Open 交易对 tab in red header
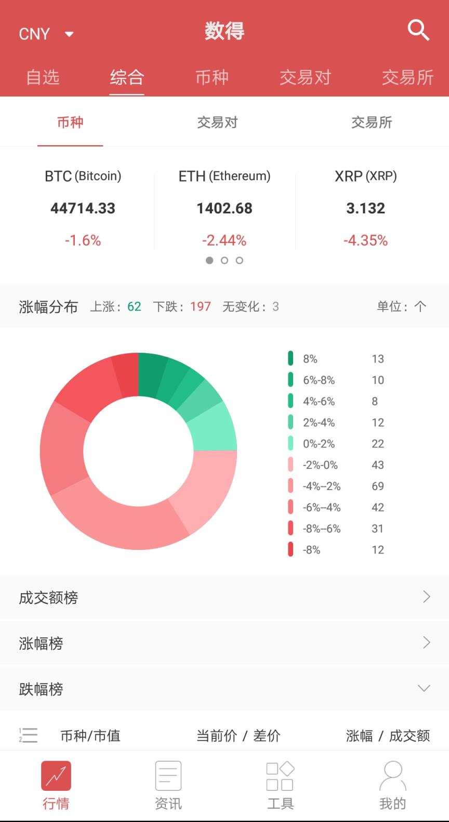Screen dimensions: 449x822 coord(306,78)
